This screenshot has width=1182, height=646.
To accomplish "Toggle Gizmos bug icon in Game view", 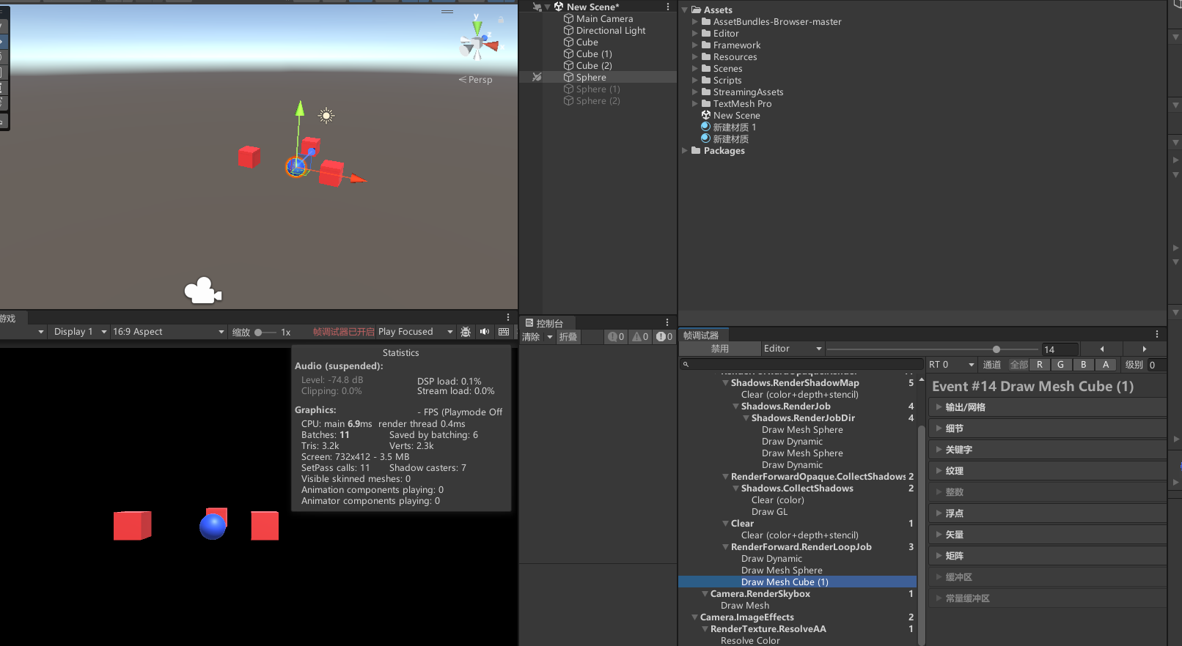I will point(466,332).
